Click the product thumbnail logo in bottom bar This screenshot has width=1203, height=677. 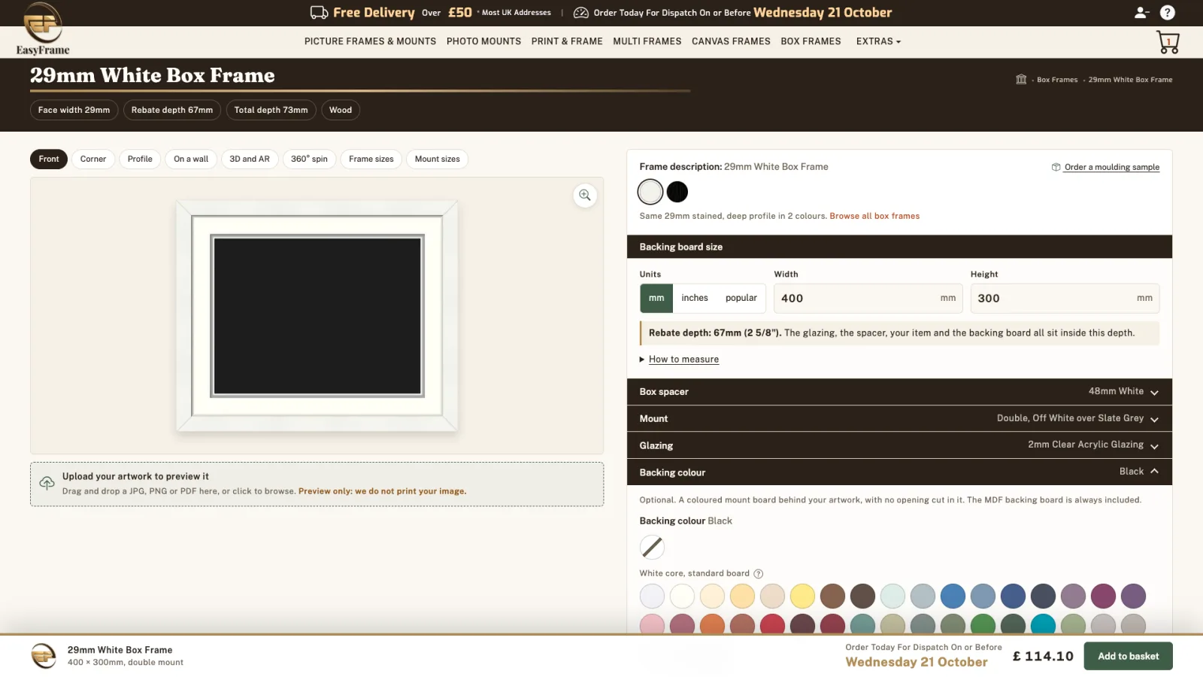44,656
